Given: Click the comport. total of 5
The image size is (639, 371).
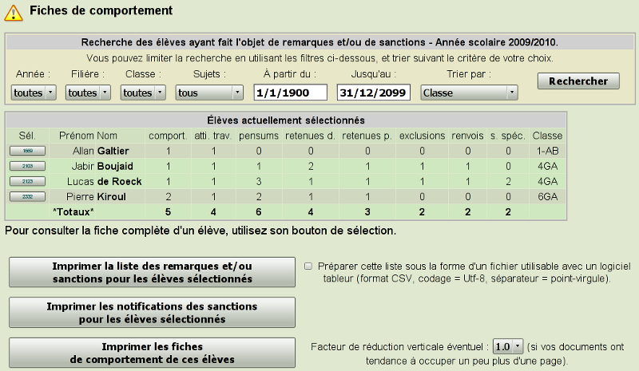Looking at the screenshot, I should pos(168,212).
